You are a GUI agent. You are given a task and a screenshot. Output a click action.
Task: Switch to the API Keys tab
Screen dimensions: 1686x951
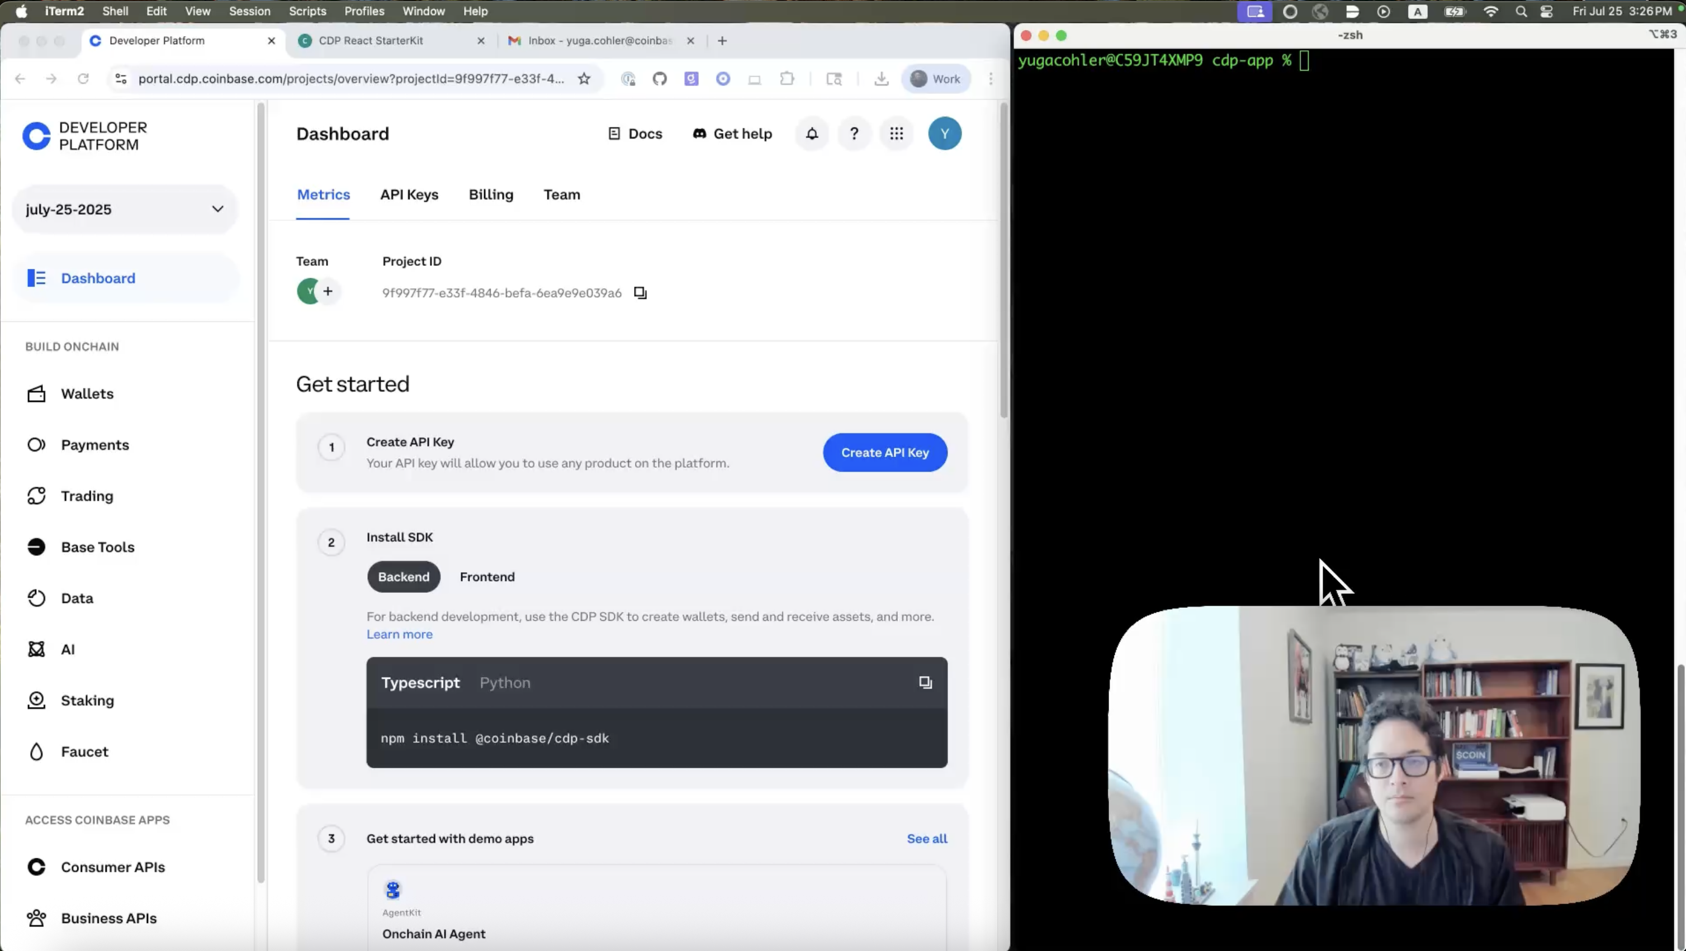tap(409, 194)
